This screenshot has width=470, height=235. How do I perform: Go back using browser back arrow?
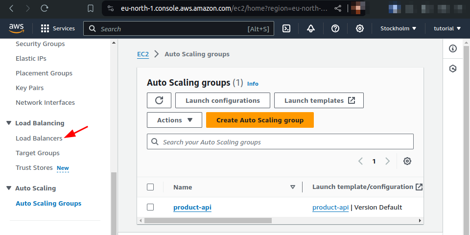(x=11, y=8)
